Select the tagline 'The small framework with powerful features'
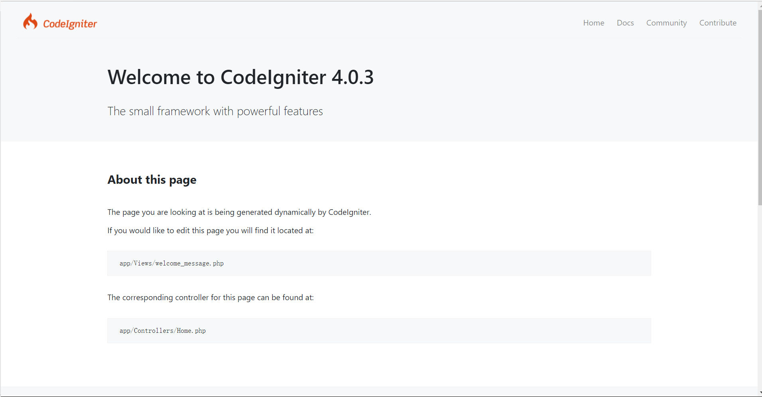The height and width of the screenshot is (397, 762). click(x=215, y=111)
